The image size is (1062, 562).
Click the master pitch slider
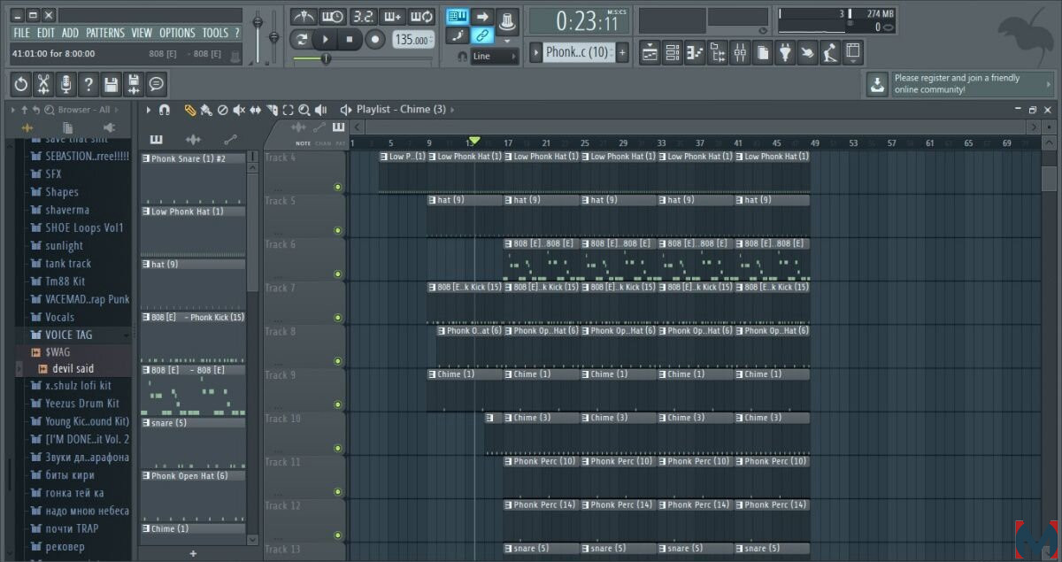coord(273,36)
